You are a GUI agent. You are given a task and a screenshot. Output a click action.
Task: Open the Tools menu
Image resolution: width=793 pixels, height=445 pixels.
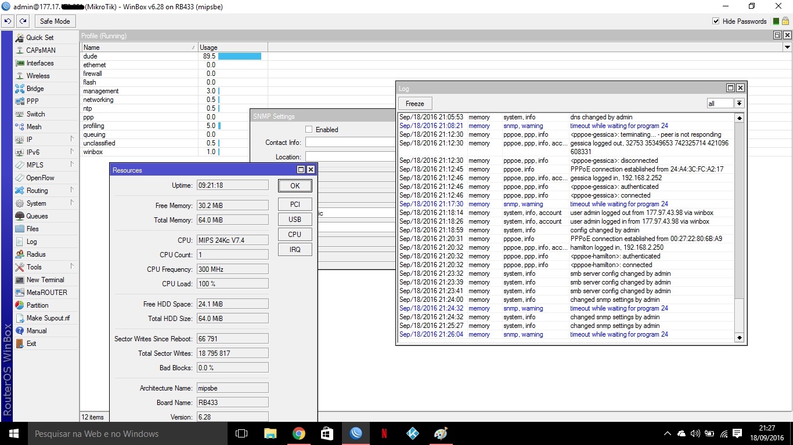(34, 267)
